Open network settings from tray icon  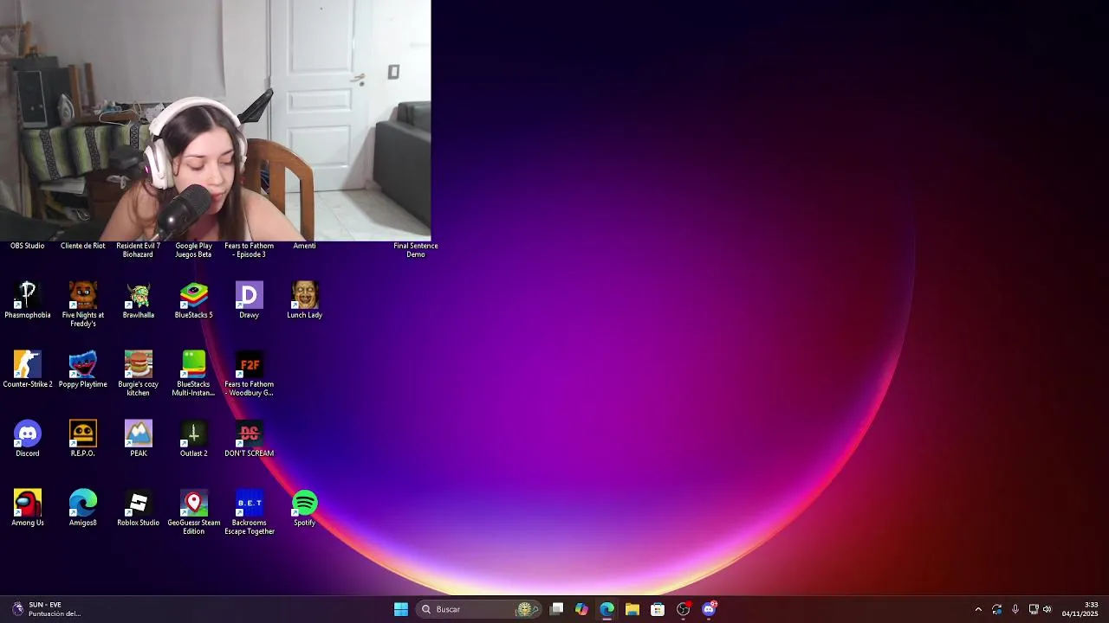[x=1034, y=609]
